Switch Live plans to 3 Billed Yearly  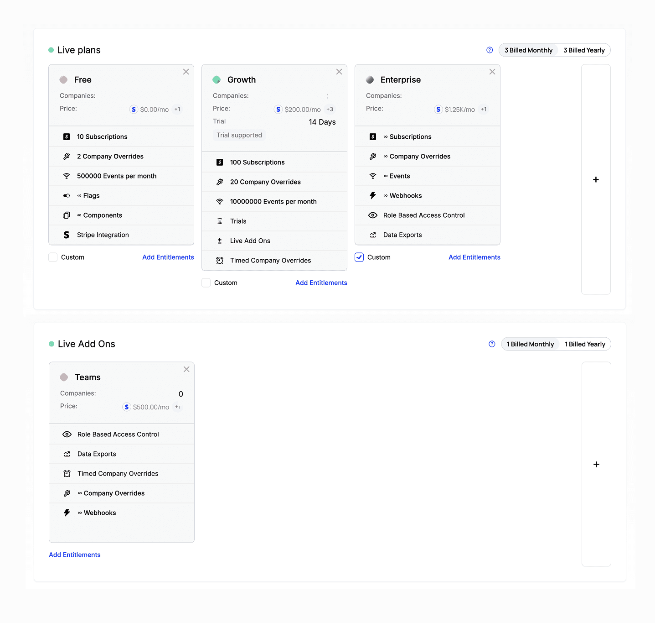click(584, 50)
